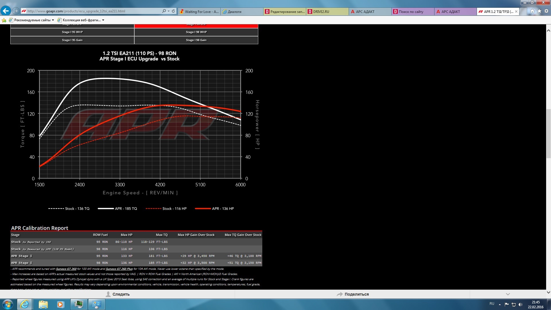
Task: Switch input language RU indicator
Action: pos(492,304)
